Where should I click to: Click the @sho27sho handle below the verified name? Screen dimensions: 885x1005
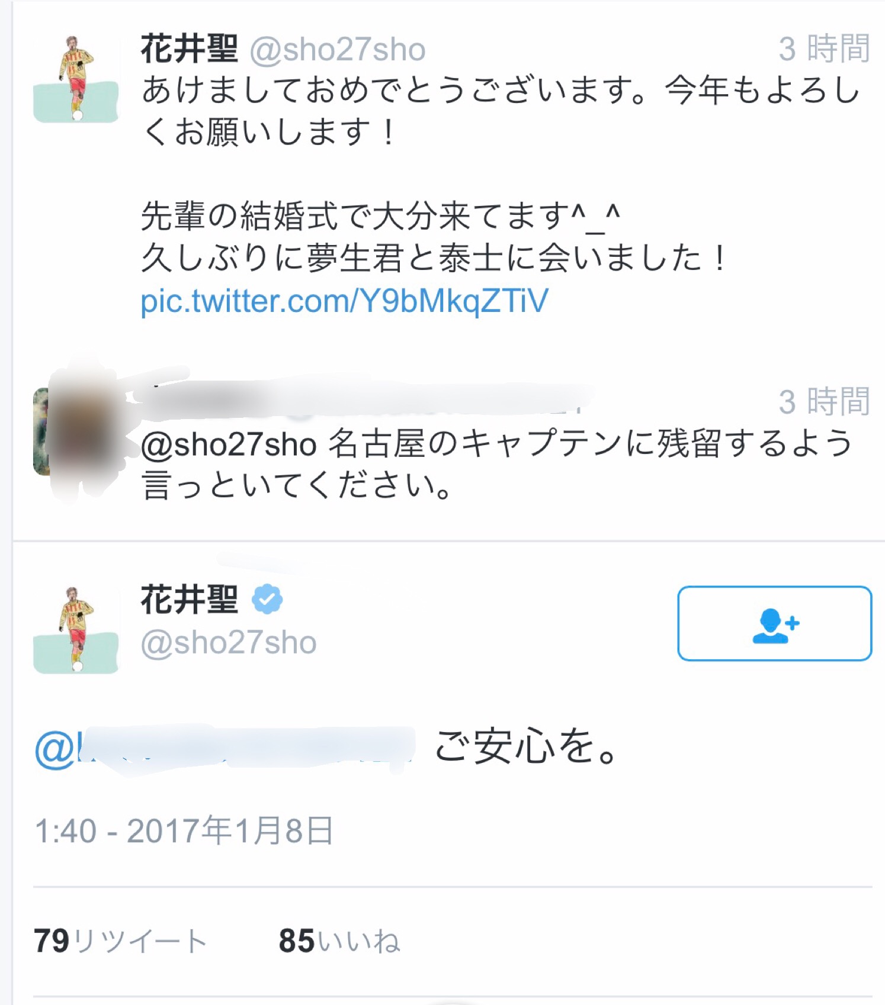pyautogui.click(x=229, y=643)
